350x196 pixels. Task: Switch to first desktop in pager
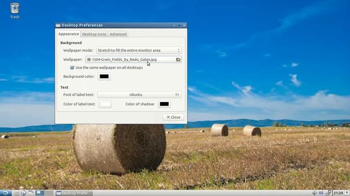coord(40,193)
